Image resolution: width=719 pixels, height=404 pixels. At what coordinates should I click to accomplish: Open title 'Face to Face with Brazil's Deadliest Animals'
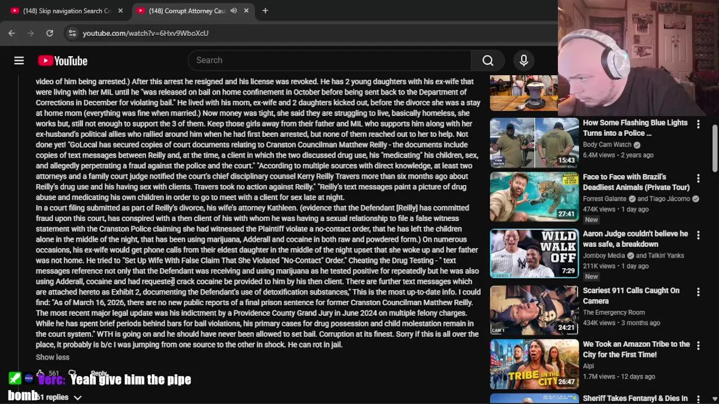point(636,182)
